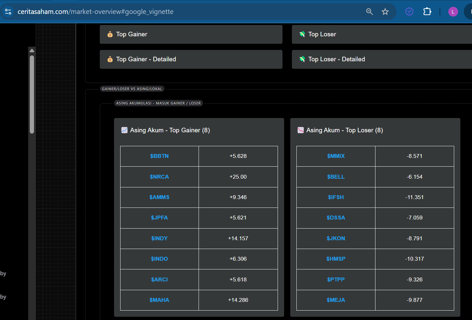The image size is (472, 320).
Task: Click the flying money icon beside Top Loser
Action: [x=302, y=34]
